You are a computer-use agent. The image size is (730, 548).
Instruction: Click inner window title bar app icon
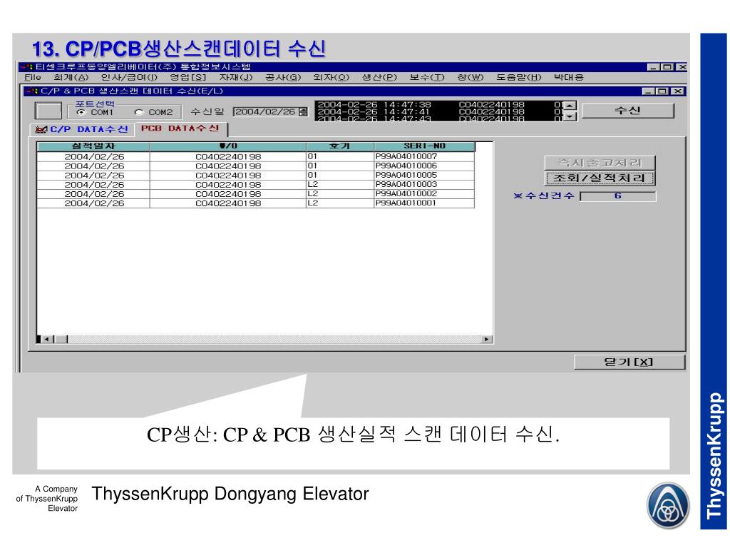(33, 91)
